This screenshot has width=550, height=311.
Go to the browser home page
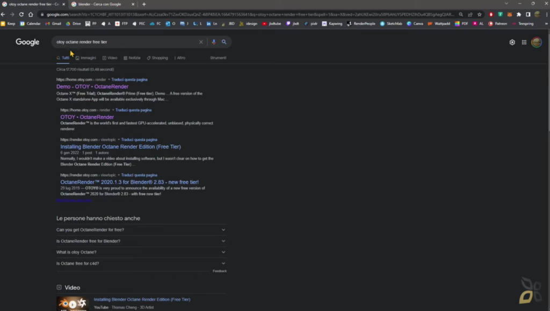click(31, 15)
